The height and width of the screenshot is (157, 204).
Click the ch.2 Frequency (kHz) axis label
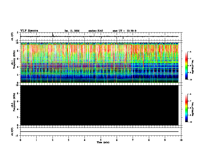13,102
